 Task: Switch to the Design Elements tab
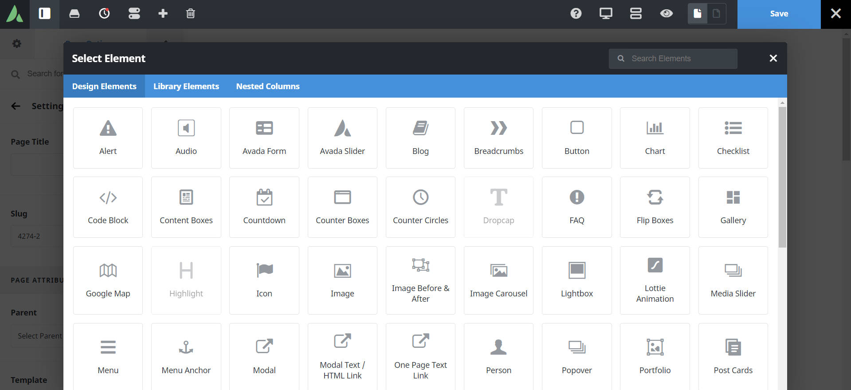(104, 86)
